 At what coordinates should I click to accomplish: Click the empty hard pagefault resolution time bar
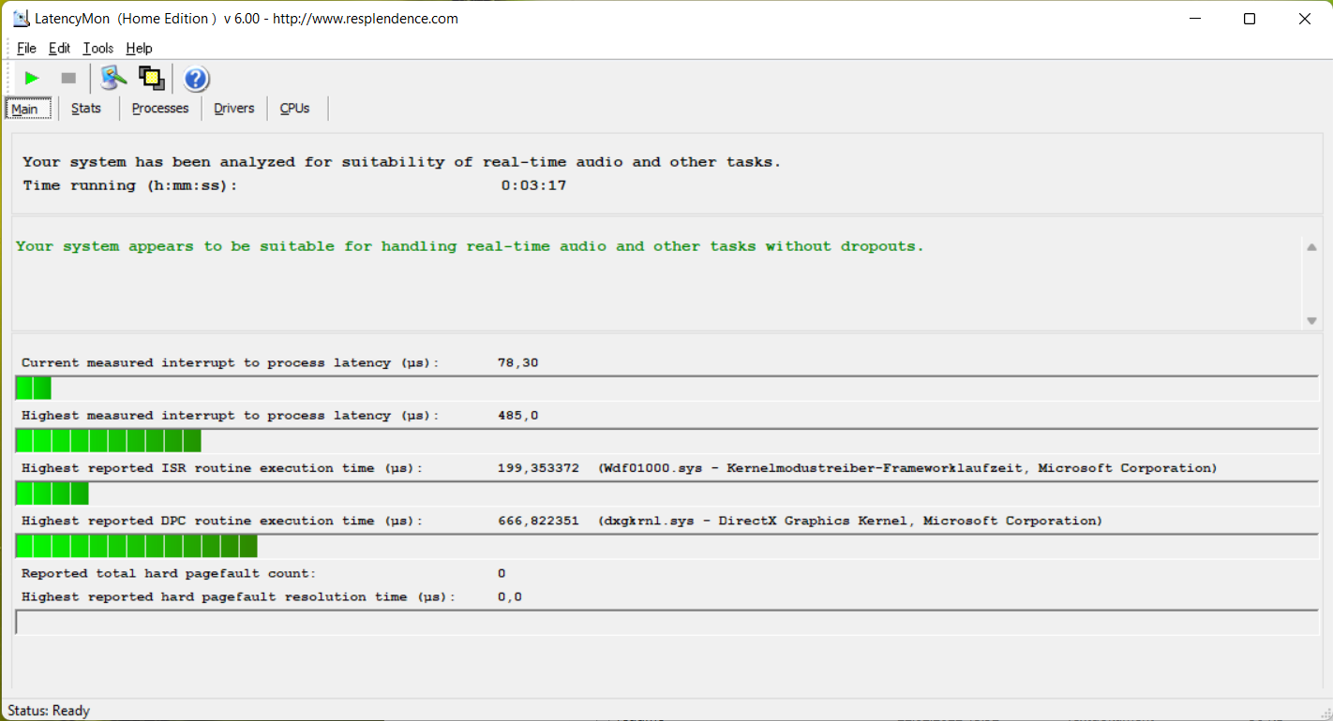click(666, 622)
